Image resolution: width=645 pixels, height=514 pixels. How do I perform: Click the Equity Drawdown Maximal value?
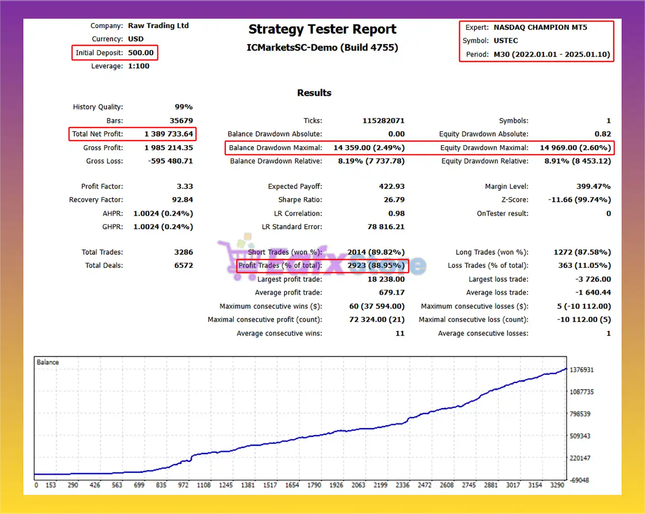click(575, 148)
